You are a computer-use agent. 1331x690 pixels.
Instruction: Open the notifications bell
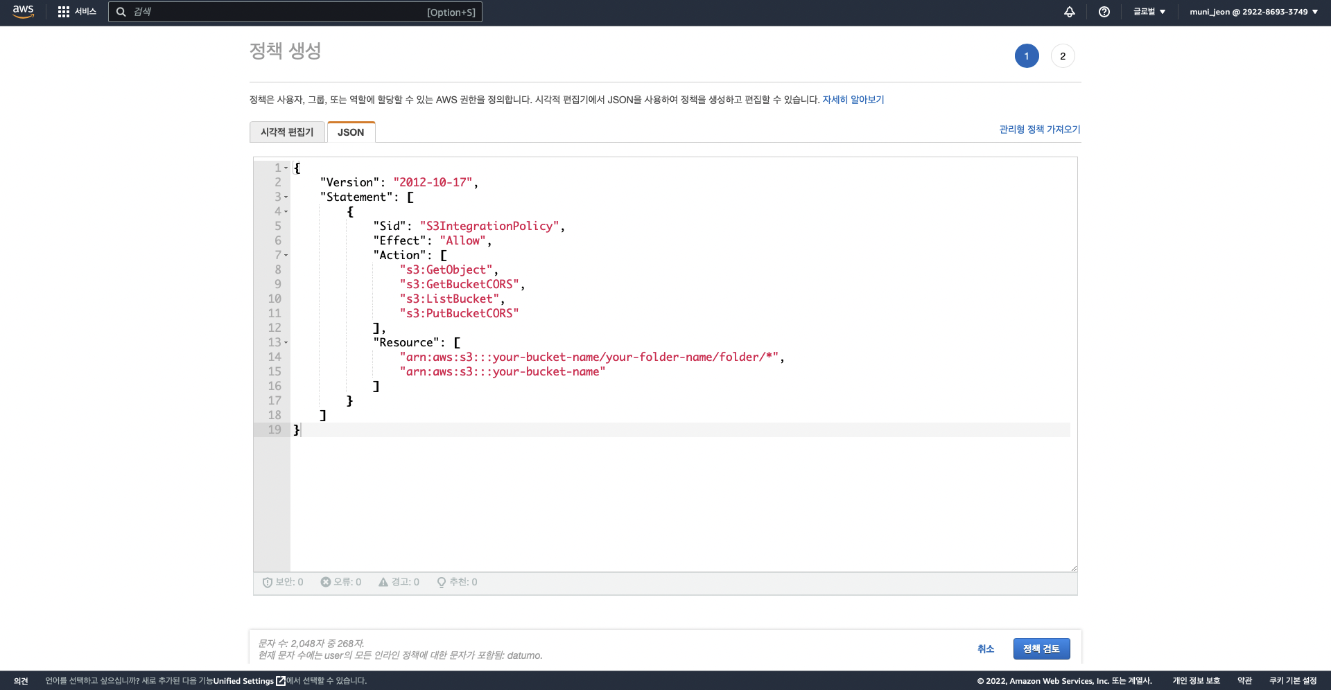(x=1070, y=12)
